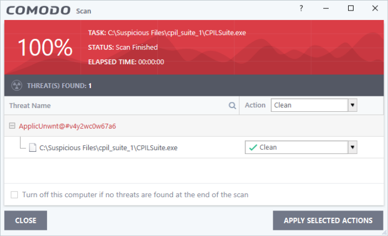The height and width of the screenshot is (236, 388).
Task: Click the CLOSE button
Action: coord(25,220)
